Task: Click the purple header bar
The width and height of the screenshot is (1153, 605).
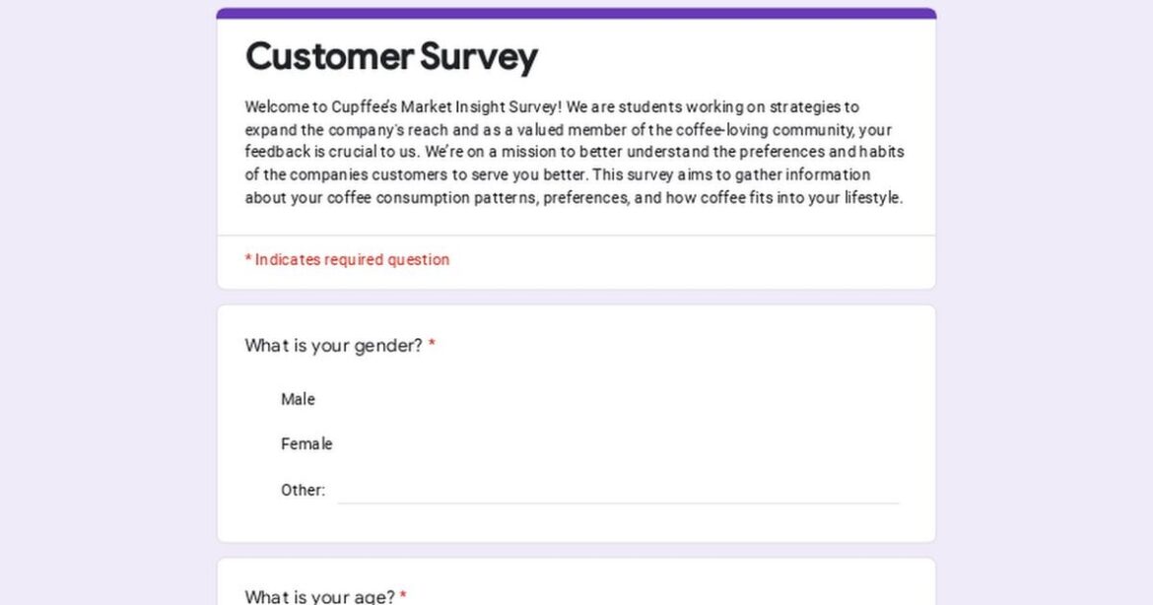Action: point(576,9)
